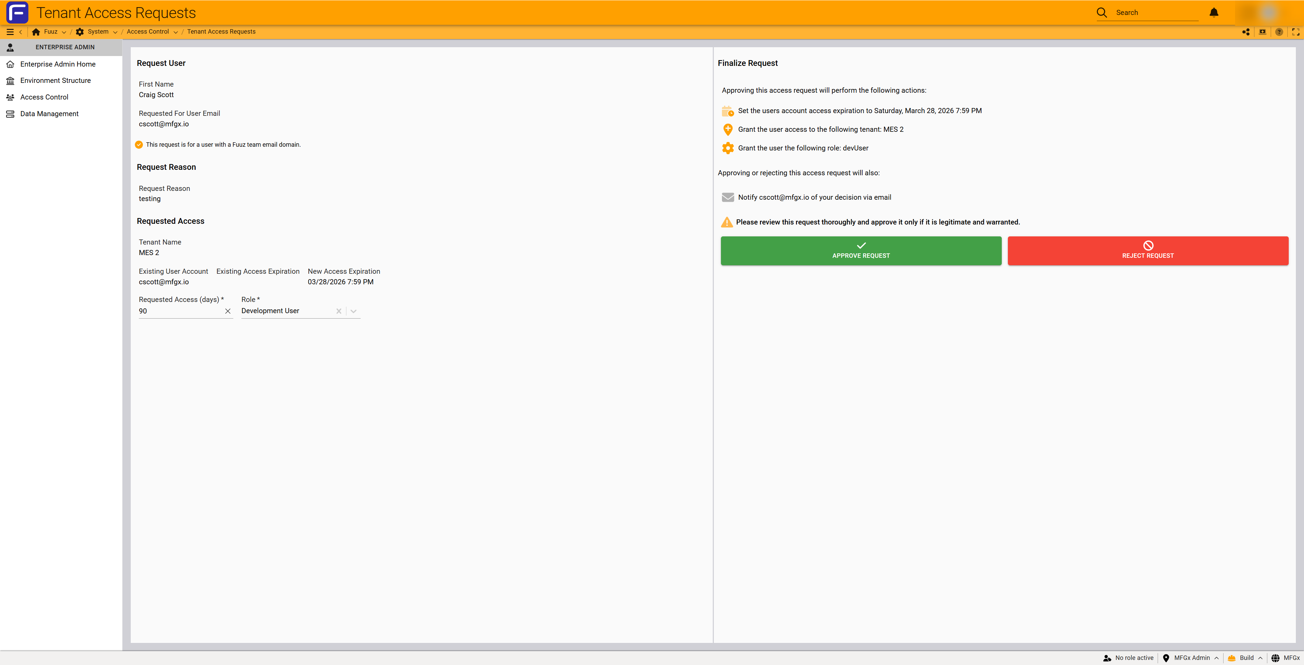Screen dimensions: 1304x665
Task: Expand the Build status menu
Action: point(1261,658)
